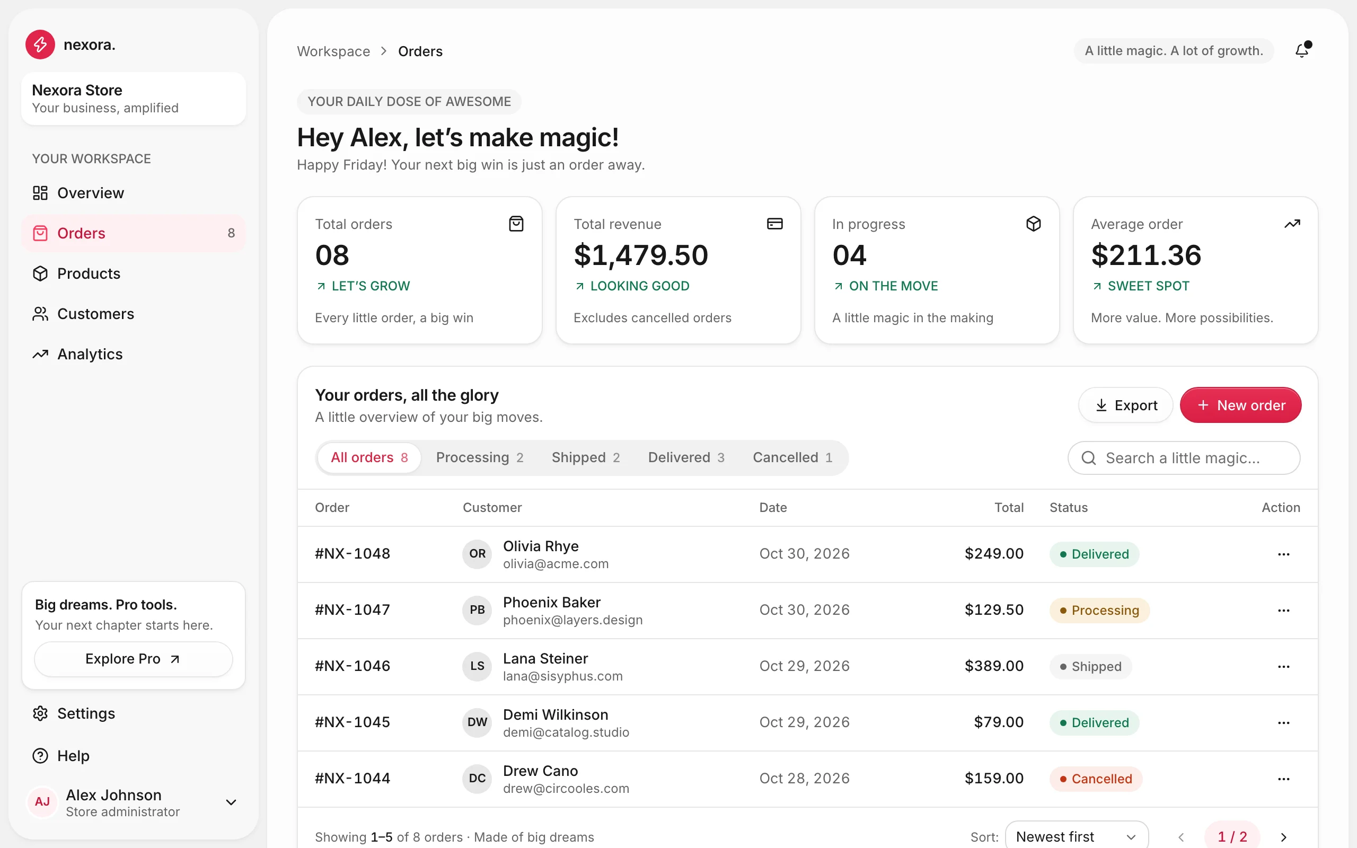Click order number #NX-1046
The width and height of the screenshot is (1357, 848).
(x=353, y=666)
